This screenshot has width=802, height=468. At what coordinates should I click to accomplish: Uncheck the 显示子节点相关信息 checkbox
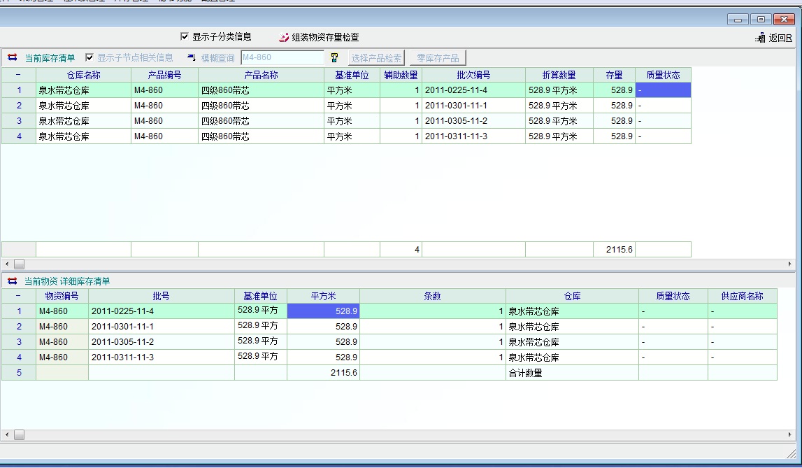point(89,58)
